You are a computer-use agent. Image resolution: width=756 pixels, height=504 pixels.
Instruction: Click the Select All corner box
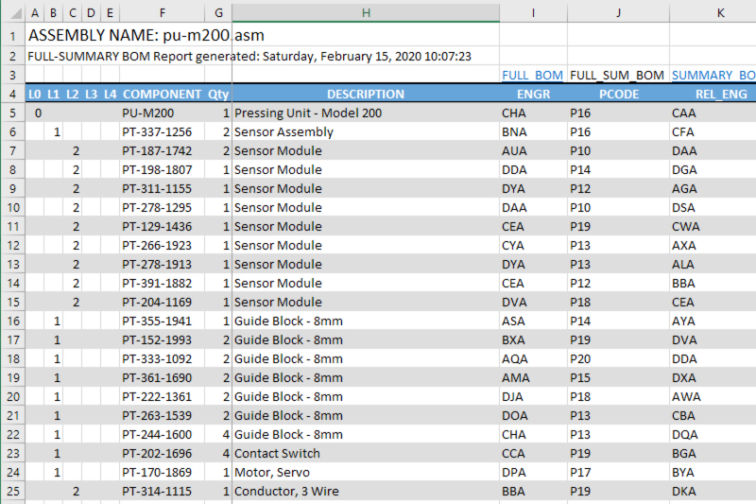[x=12, y=12]
